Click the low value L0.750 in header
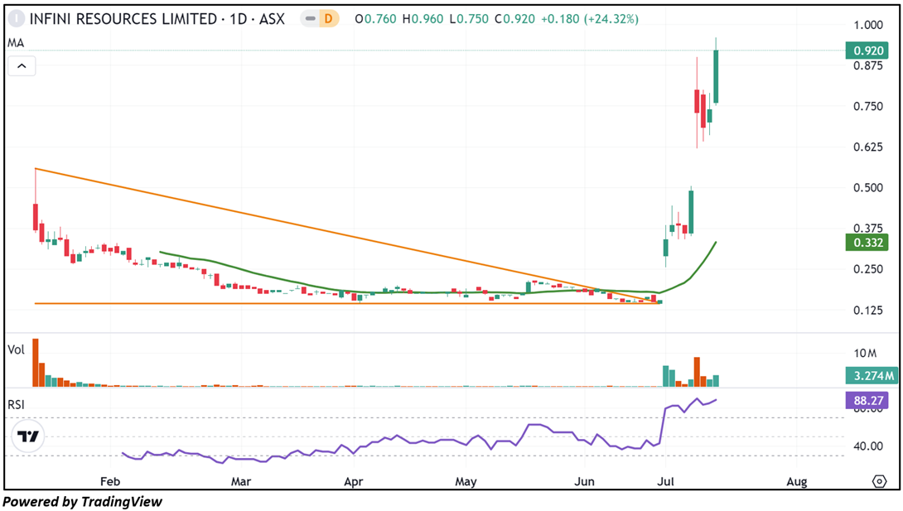Screen dimensions: 903x511 coord(469,19)
